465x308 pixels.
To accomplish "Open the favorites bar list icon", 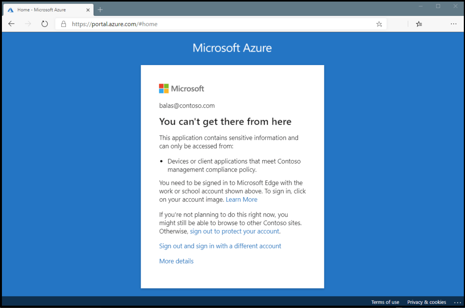I will [418, 24].
